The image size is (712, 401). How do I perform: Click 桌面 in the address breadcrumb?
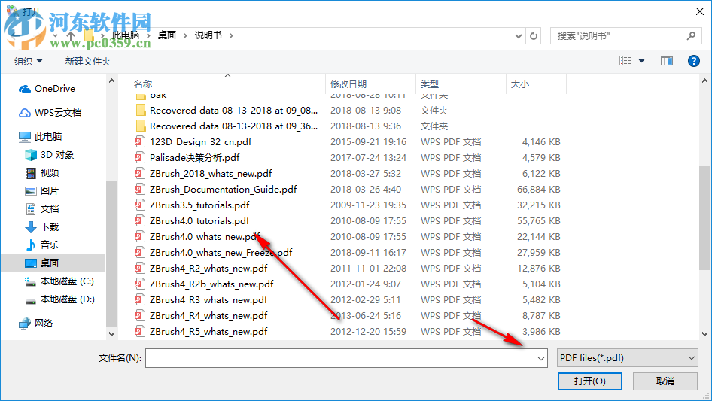[x=166, y=35]
